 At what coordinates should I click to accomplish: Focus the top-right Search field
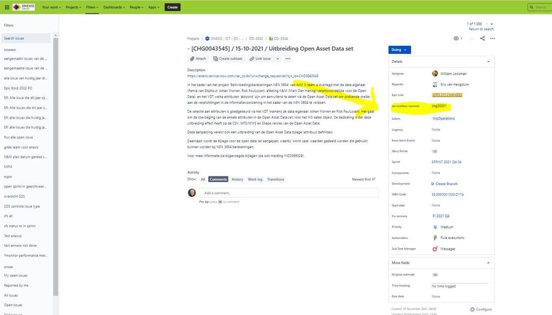540,7
